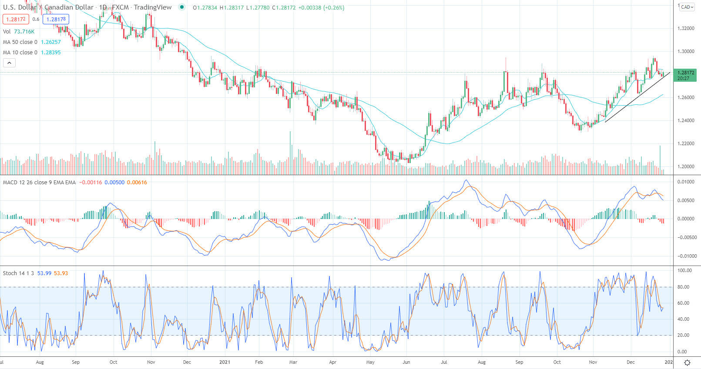Click the Feb label on the time axis
701x369 pixels.
(258, 362)
